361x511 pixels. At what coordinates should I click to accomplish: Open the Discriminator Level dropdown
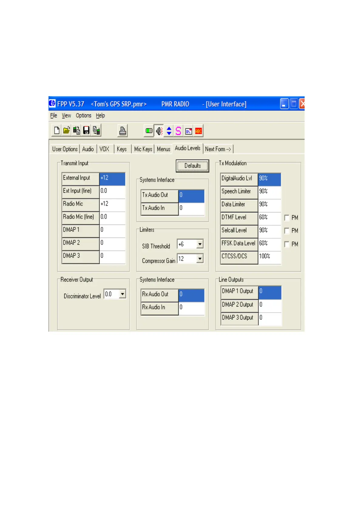pos(122,294)
